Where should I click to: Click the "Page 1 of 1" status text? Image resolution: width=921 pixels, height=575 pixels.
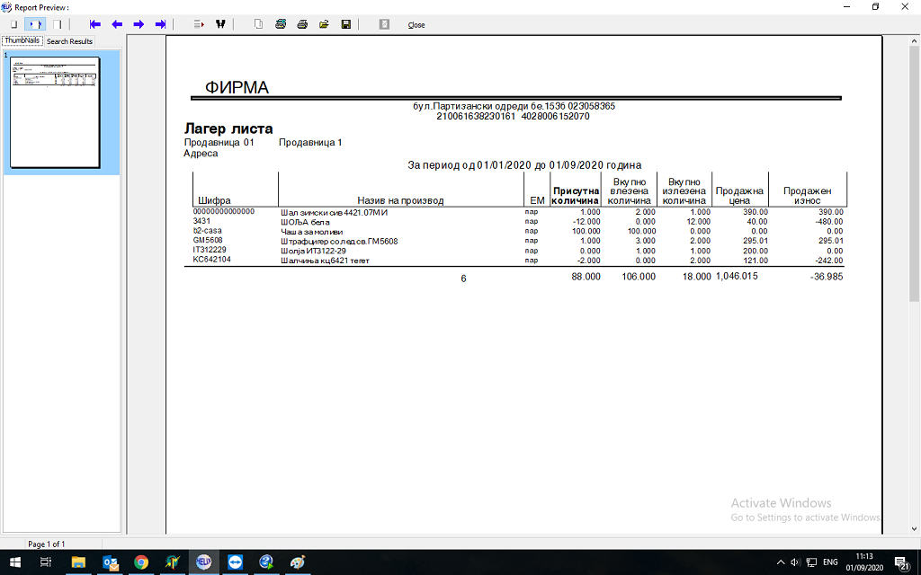click(x=47, y=544)
